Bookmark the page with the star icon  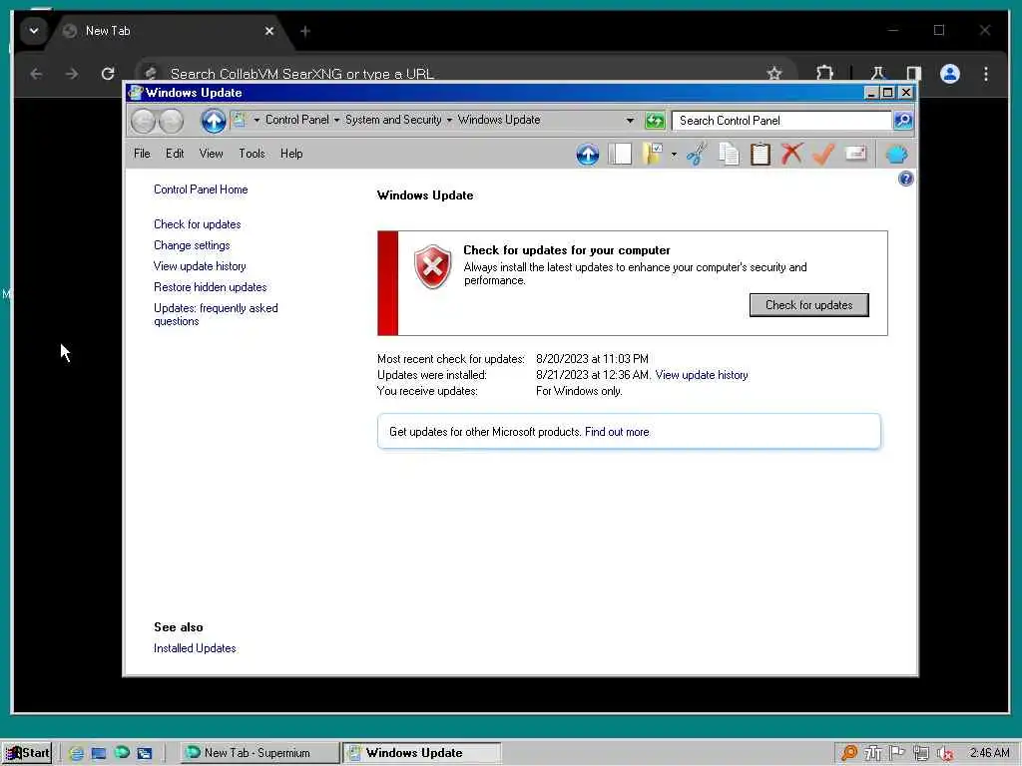click(x=773, y=74)
